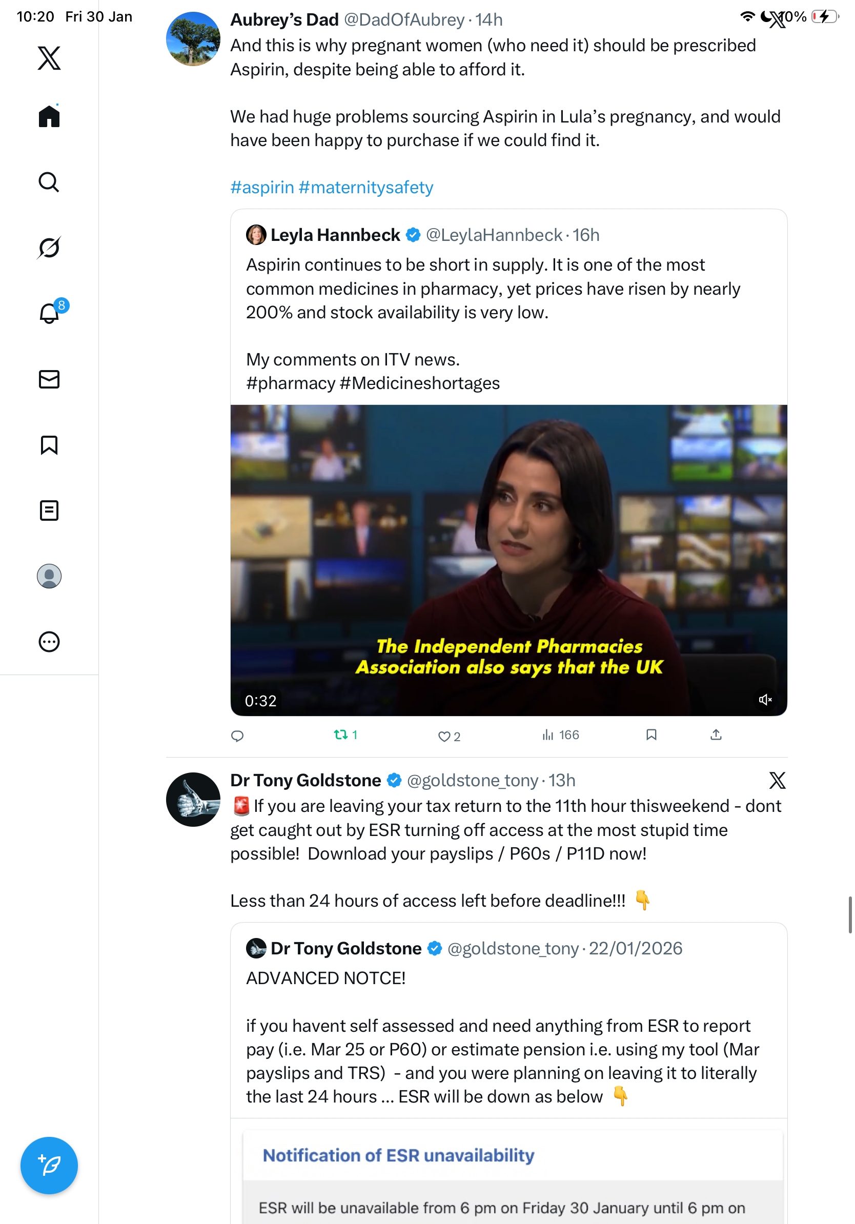Reply to the Aubrey's Dad post
The width and height of the screenshot is (855, 1224).
pos(237,736)
